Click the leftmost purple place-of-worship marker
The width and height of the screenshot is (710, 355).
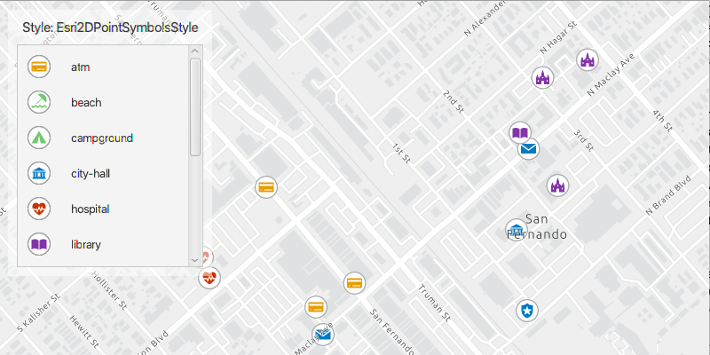(x=542, y=77)
